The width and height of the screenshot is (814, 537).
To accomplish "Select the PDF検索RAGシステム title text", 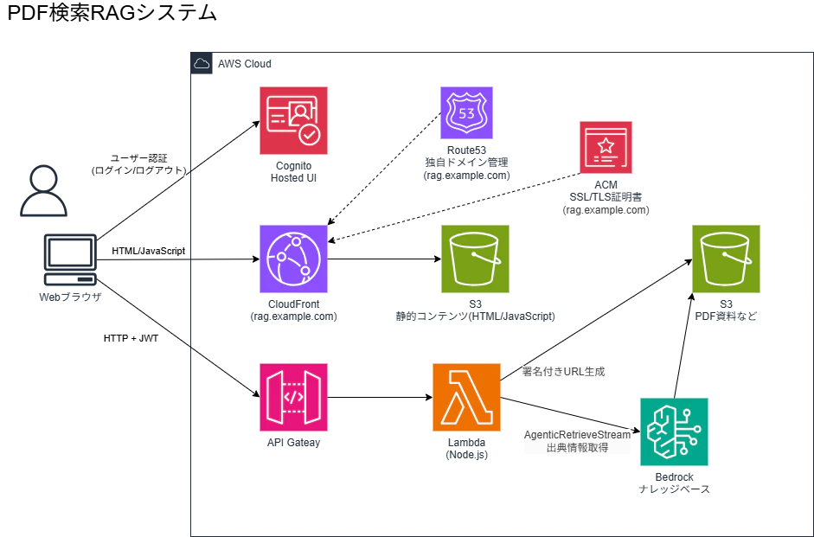I will pyautogui.click(x=112, y=13).
